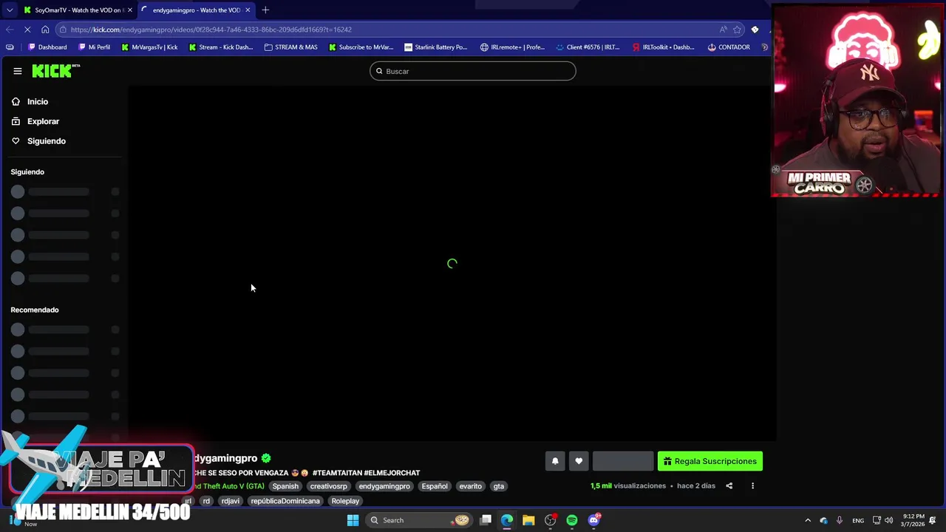The image size is (946, 532).
Task: Click the share icon beside hace 2 días
Action: tap(729, 485)
